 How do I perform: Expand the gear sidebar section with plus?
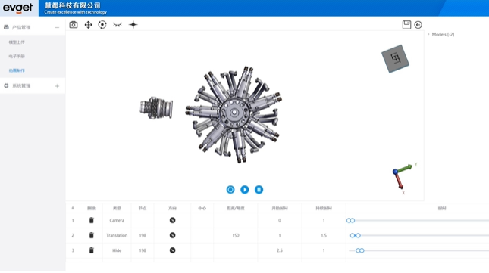tap(57, 86)
